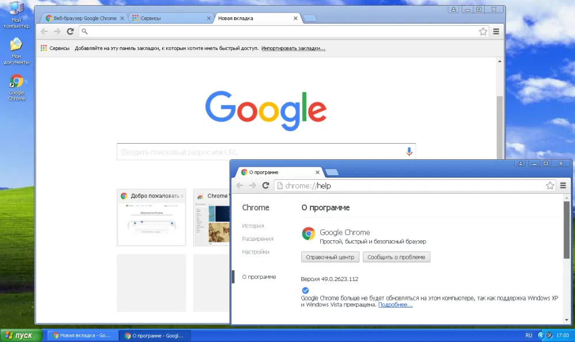Screen dimensions: 575x342
Task: Open Мои документы desktop icon
Action: click(16, 51)
